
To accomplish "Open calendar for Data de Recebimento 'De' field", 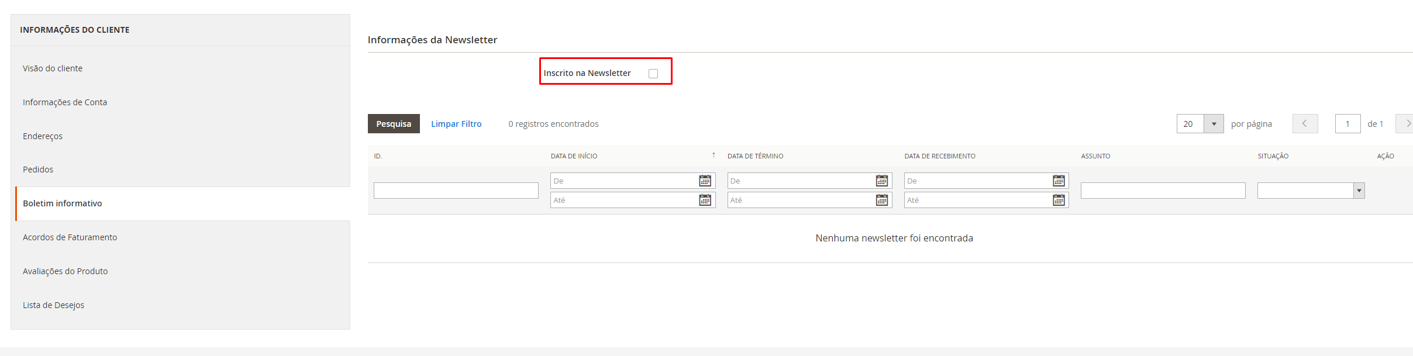I will click(1059, 181).
